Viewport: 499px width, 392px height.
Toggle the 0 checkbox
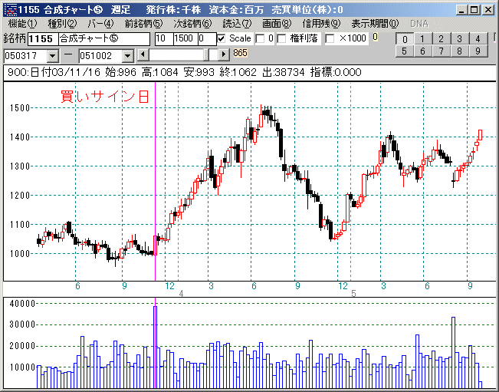261,39
